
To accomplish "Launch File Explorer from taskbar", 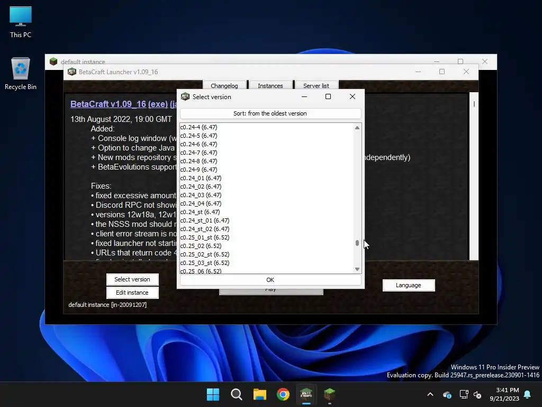I will point(259,394).
